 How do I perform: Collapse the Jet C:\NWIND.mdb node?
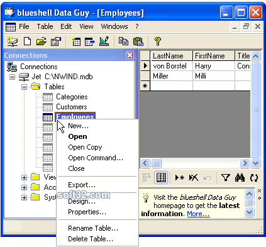pyautogui.click(x=13, y=77)
